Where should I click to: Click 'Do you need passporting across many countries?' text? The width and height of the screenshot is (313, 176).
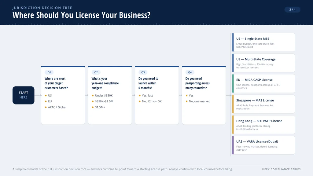pyautogui.click(x=197, y=83)
